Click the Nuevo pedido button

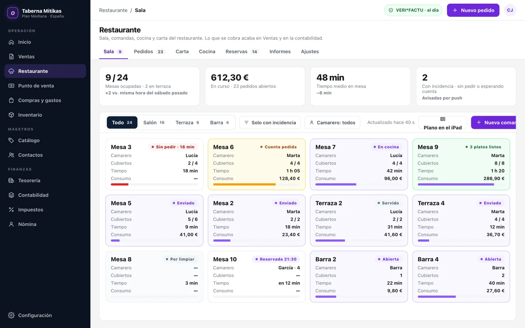473,10
